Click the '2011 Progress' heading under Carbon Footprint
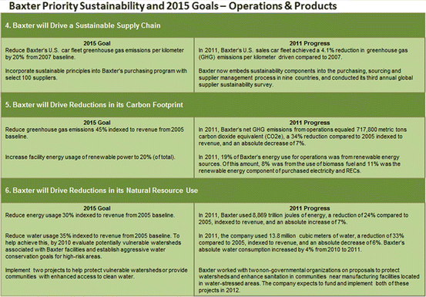This screenshot has height=297, width=426. tap(310, 123)
